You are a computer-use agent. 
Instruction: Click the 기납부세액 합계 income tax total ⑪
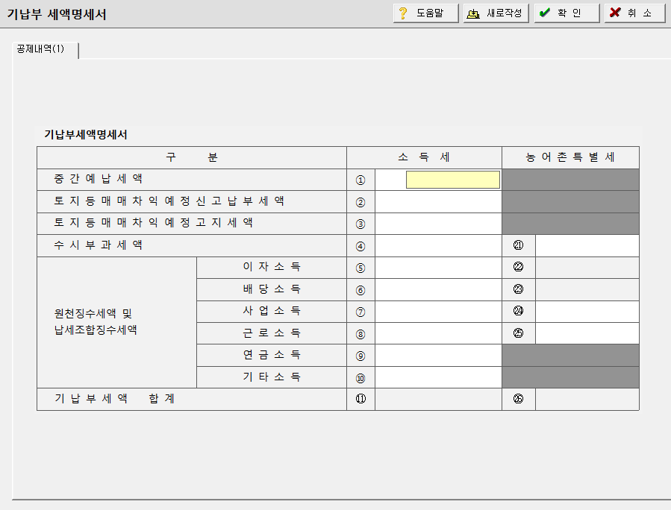(x=438, y=400)
